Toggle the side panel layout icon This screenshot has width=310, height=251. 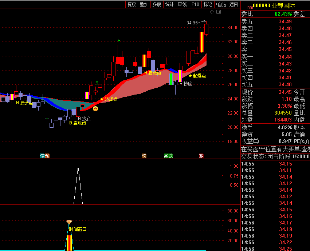tap(219, 12)
